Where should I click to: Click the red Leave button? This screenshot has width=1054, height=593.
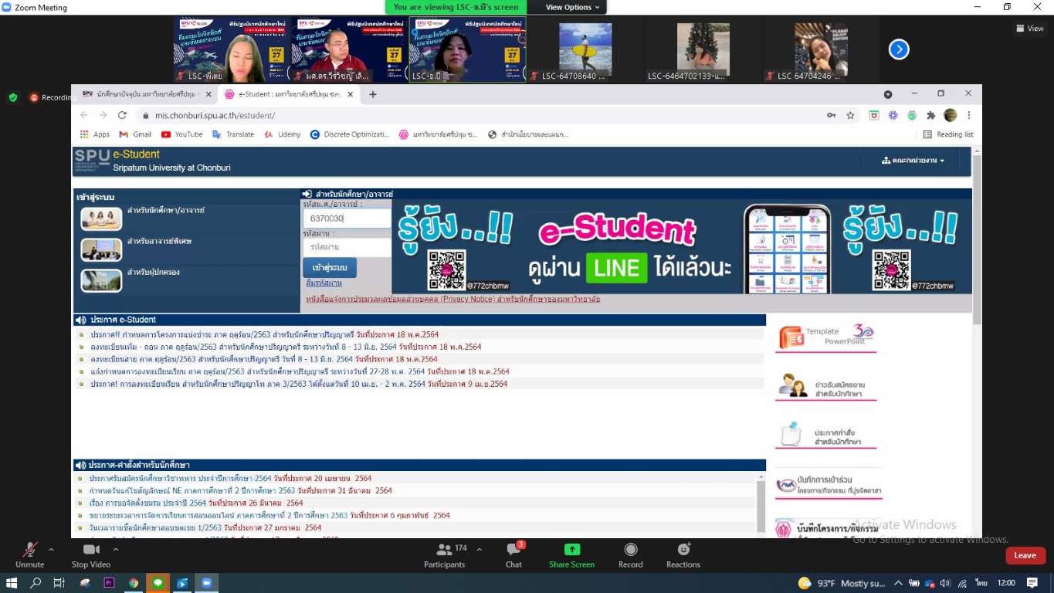pyautogui.click(x=1025, y=555)
